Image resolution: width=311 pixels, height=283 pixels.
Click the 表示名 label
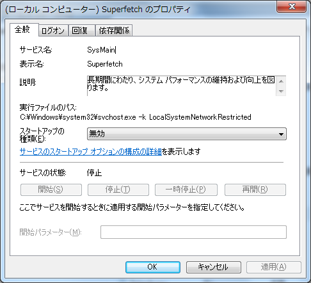coord(32,64)
